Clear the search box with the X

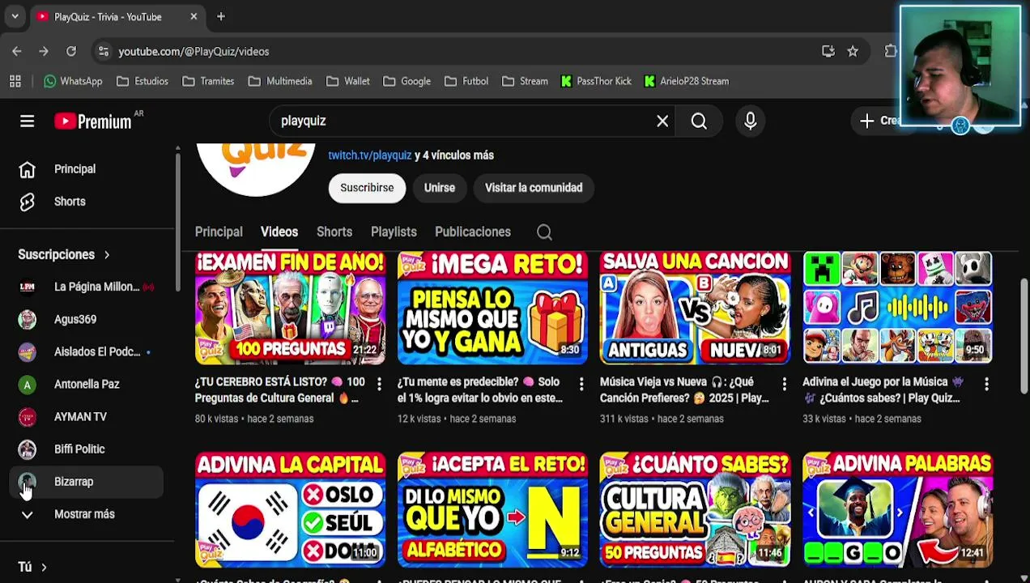tap(662, 121)
